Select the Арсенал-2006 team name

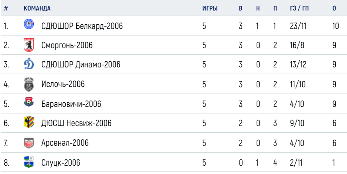(x=65, y=143)
